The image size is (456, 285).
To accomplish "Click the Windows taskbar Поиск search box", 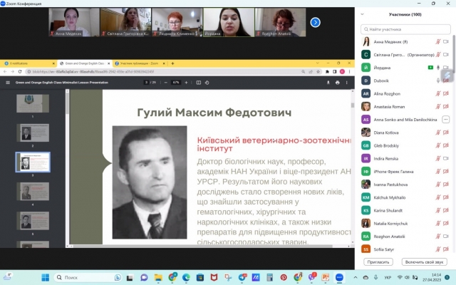I will pos(87,277).
